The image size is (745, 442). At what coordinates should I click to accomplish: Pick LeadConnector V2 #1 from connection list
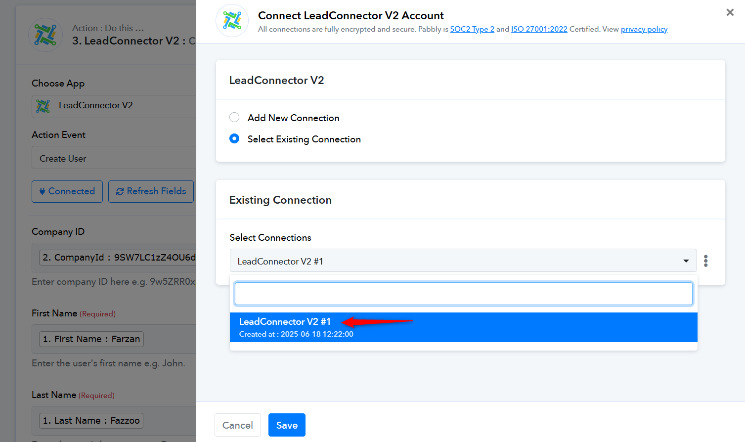(463, 327)
